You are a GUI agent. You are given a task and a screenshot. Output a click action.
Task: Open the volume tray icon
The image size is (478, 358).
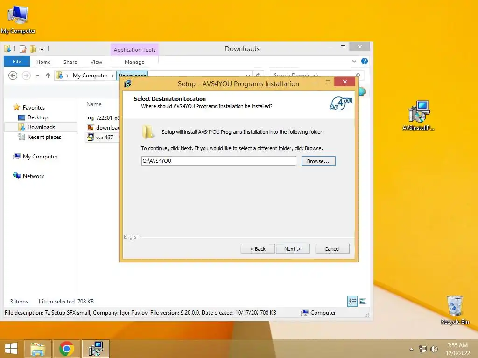[x=434, y=349]
